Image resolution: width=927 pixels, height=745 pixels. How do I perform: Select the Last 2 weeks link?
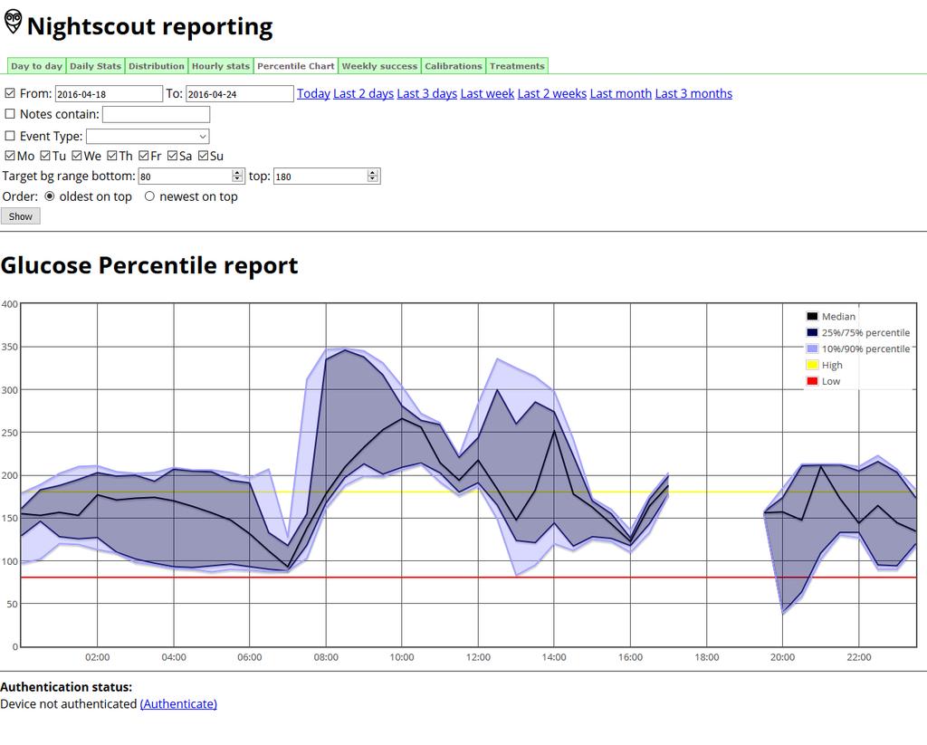[552, 93]
